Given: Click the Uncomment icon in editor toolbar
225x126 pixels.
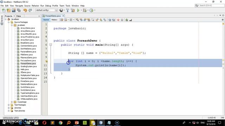Looking at the screenshot, I should tap(130, 20).
